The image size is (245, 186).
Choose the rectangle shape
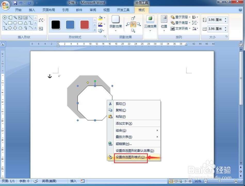(10, 23)
